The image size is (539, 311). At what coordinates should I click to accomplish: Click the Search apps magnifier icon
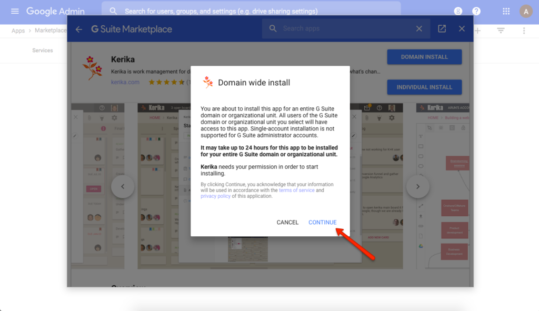(x=273, y=28)
